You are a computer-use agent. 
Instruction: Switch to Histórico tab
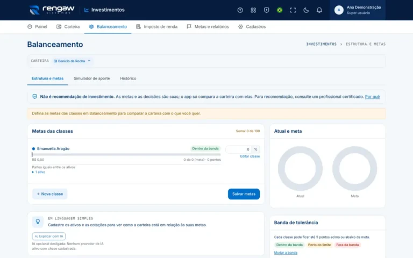point(128,78)
